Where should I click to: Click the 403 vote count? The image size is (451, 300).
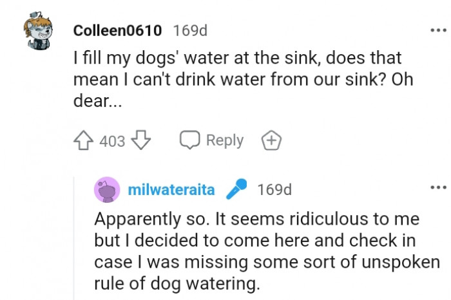[113, 141]
